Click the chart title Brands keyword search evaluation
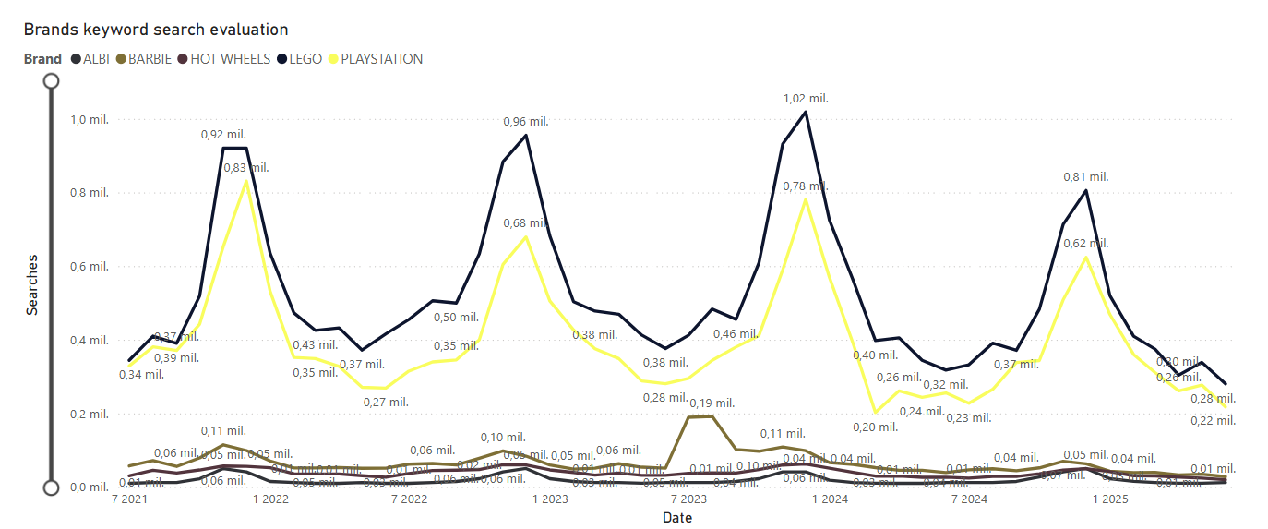This screenshot has width=1268, height=529. click(x=156, y=30)
